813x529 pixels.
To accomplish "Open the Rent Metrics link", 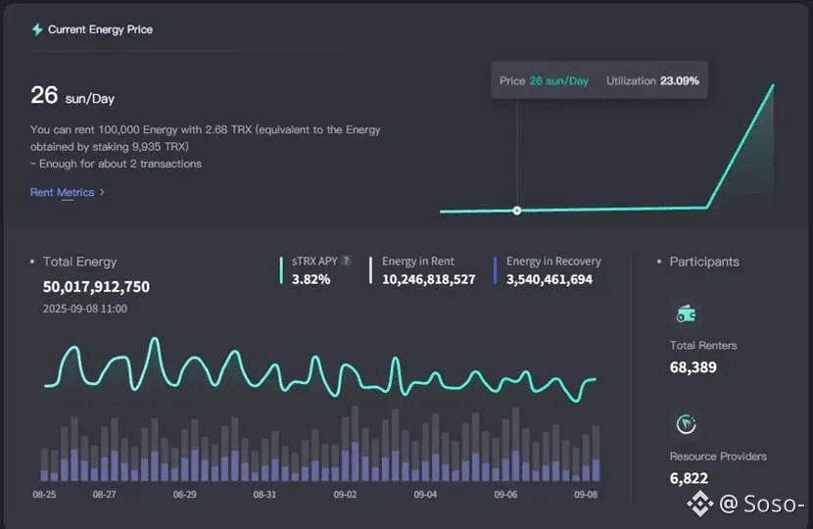I will pos(62,192).
